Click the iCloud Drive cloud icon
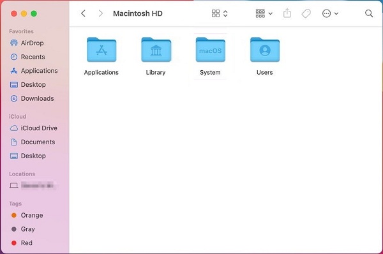 (x=14, y=128)
